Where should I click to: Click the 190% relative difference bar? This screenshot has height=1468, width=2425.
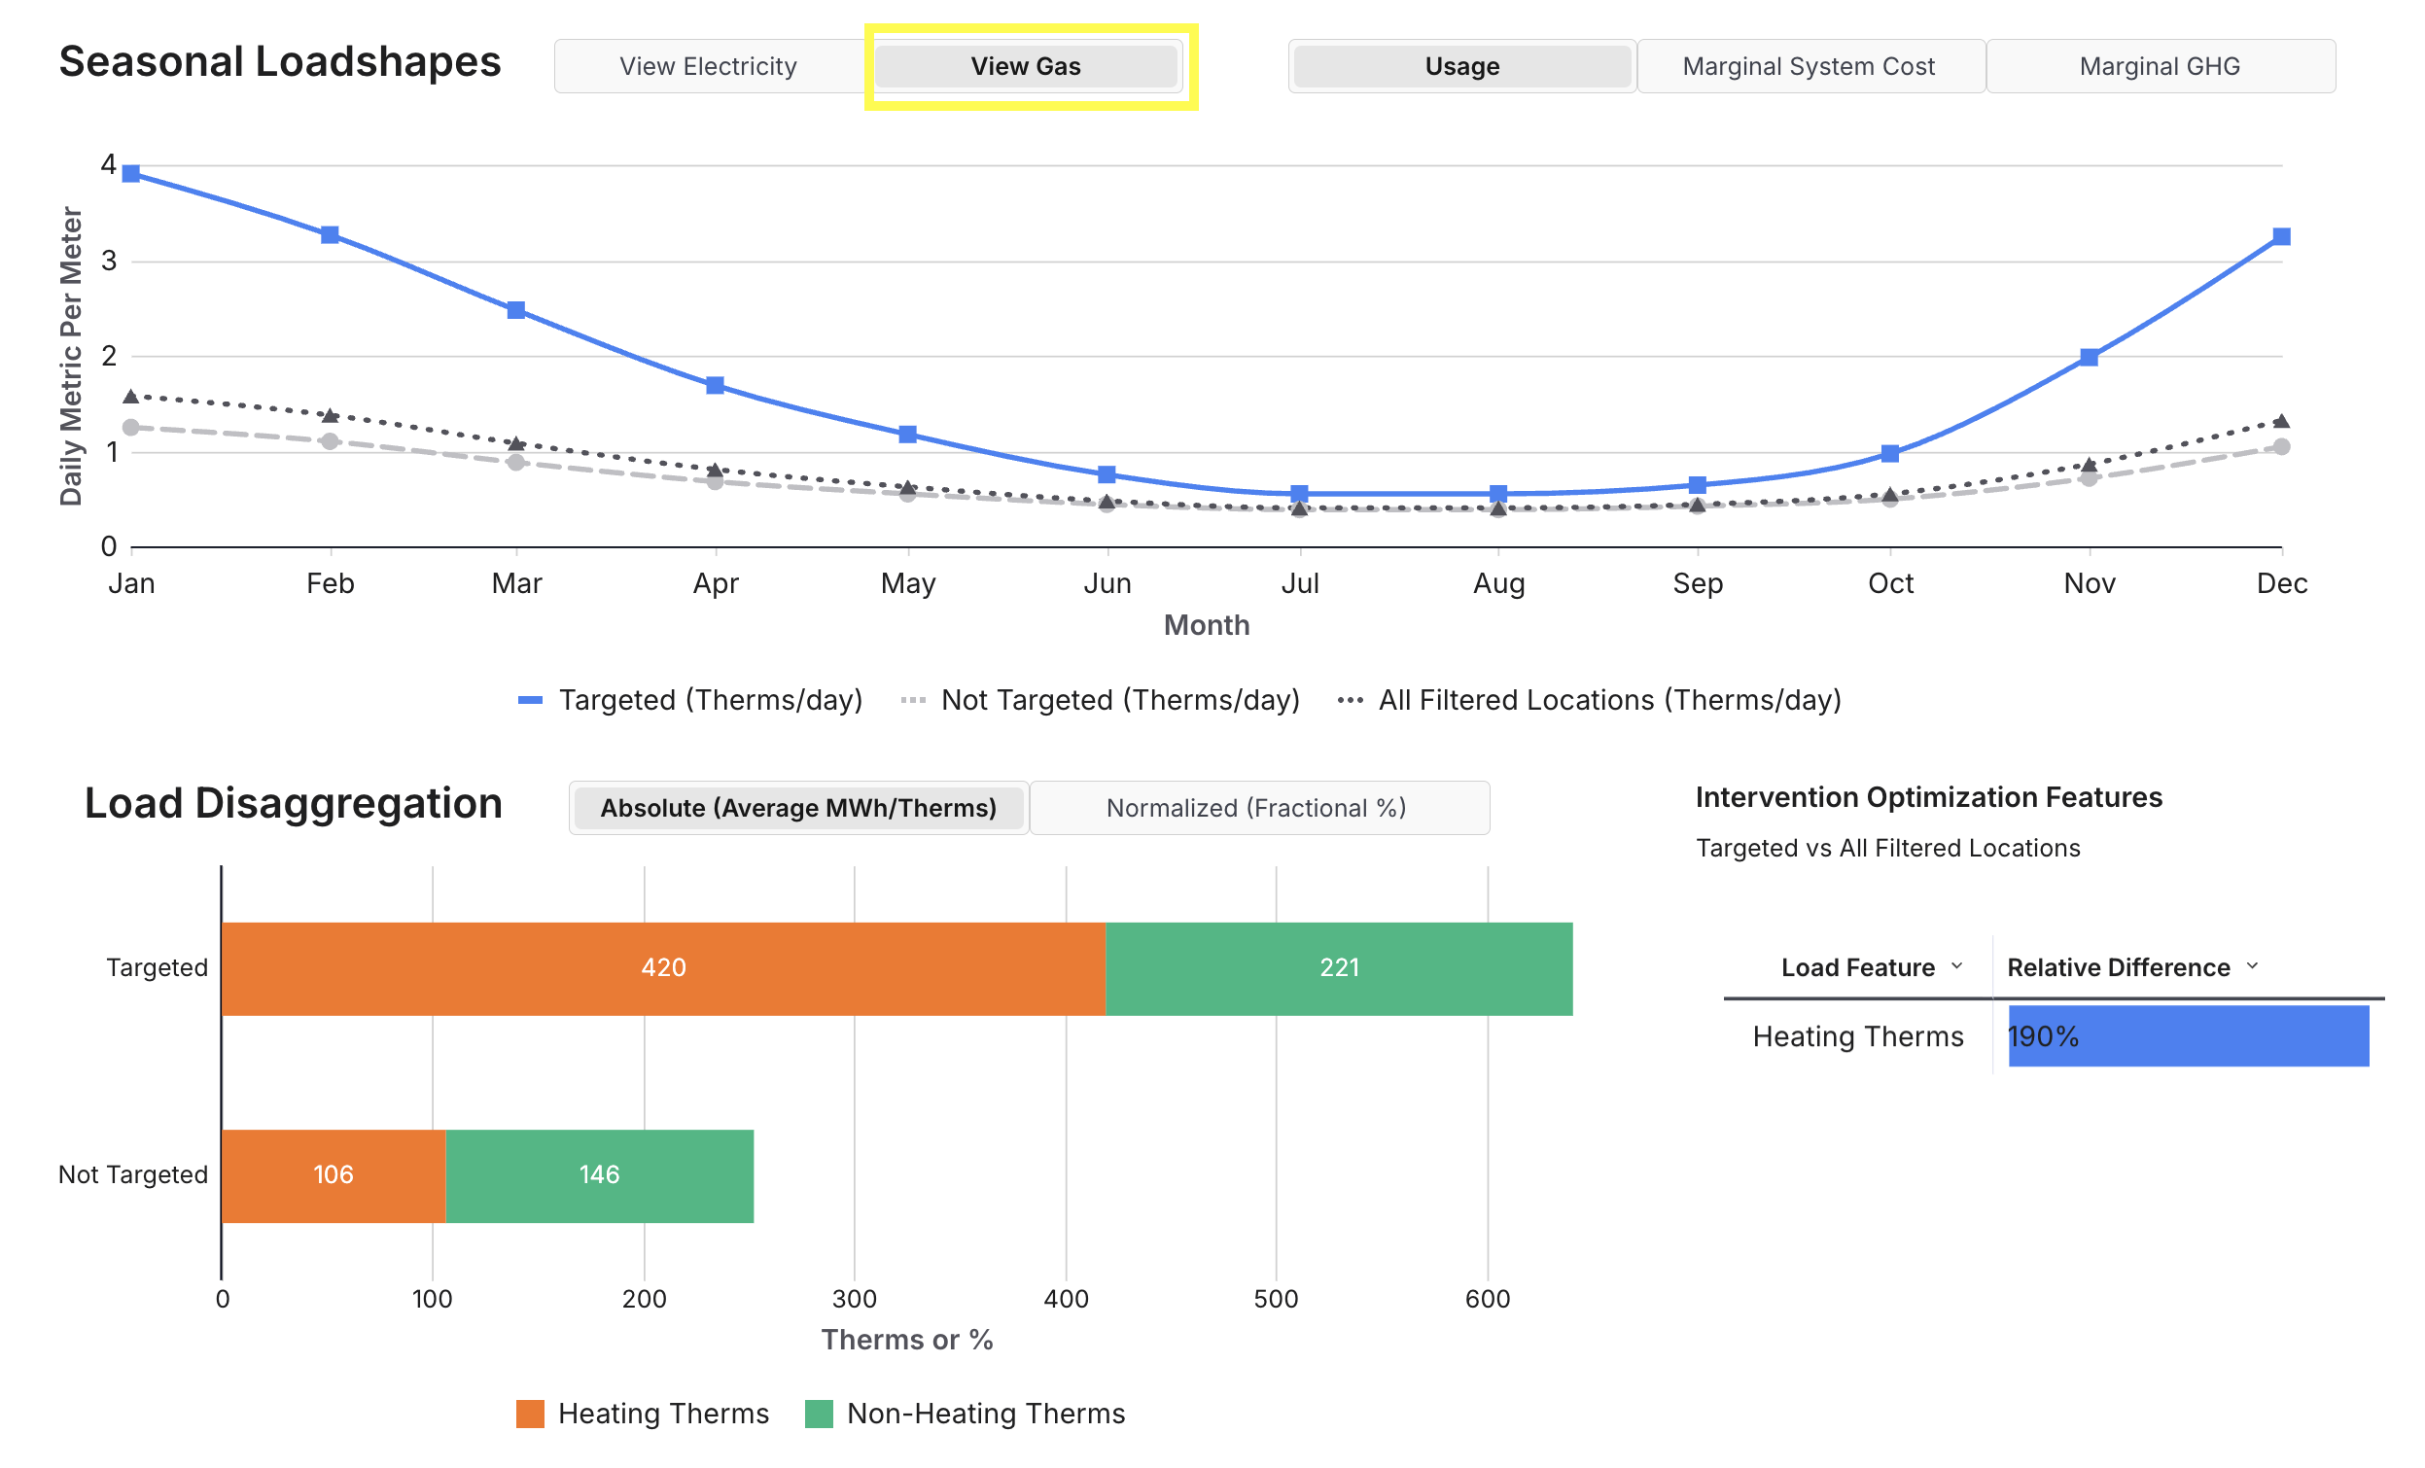[x=2188, y=1036]
